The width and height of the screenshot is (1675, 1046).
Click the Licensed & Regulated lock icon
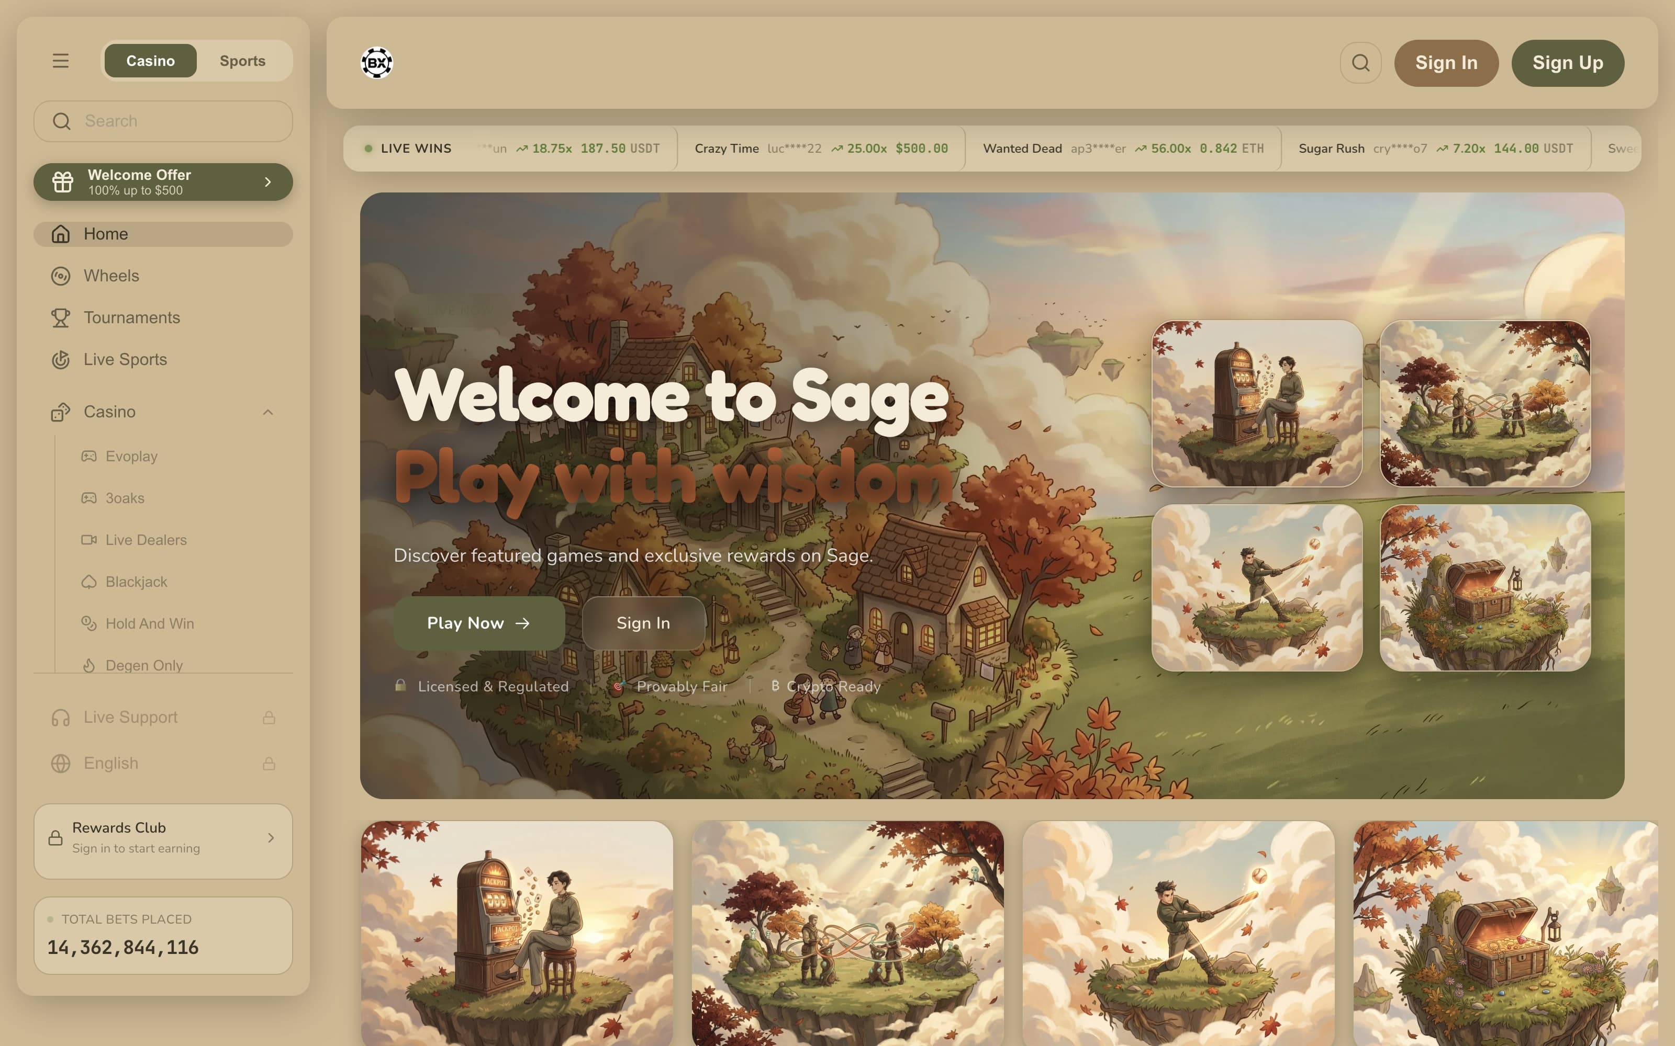click(400, 686)
